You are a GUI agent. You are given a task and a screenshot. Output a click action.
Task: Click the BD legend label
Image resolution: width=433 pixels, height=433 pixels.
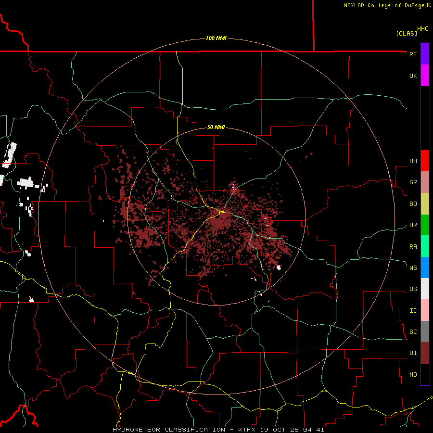pos(413,204)
